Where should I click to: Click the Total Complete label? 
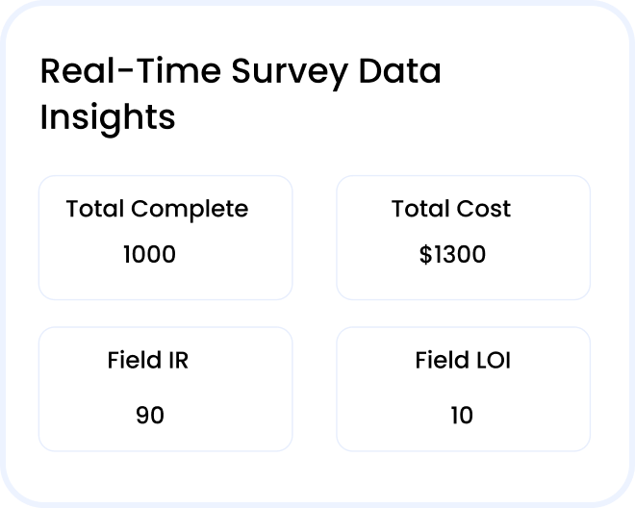[157, 211]
